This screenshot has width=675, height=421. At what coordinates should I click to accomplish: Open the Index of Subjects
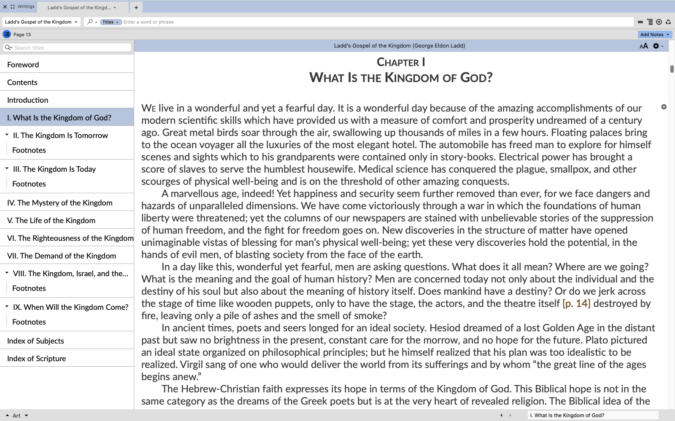click(x=67, y=341)
